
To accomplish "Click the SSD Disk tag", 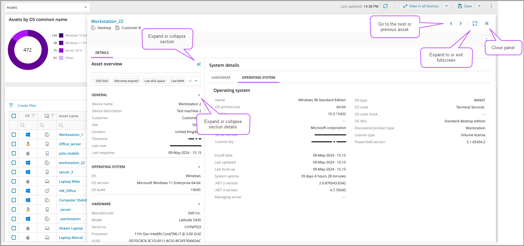I will tap(102, 81).
